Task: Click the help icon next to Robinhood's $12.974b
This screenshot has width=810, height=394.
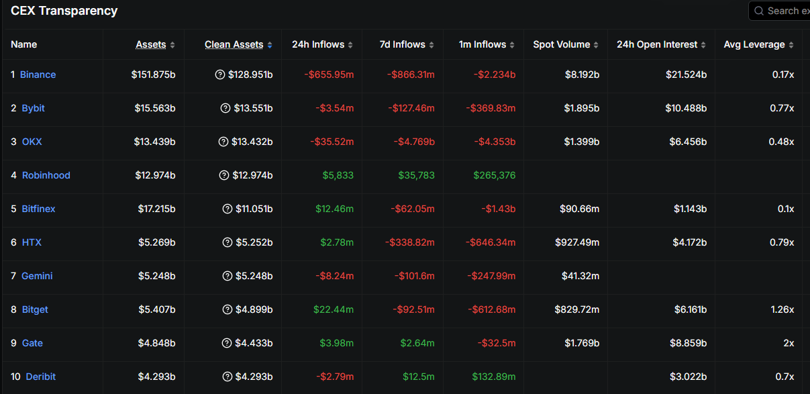Action: click(x=225, y=175)
